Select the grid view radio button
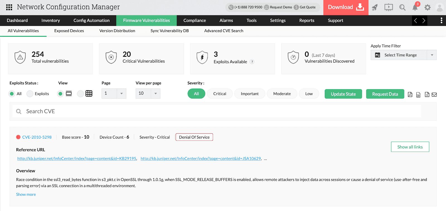446x211 pixels. point(80,94)
